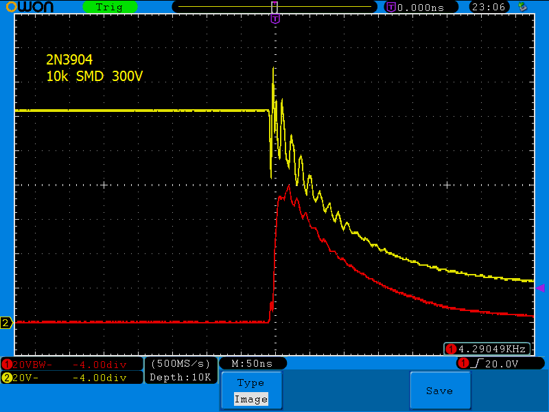
Task: Select the highlighted Image option
Action: [x=250, y=399]
